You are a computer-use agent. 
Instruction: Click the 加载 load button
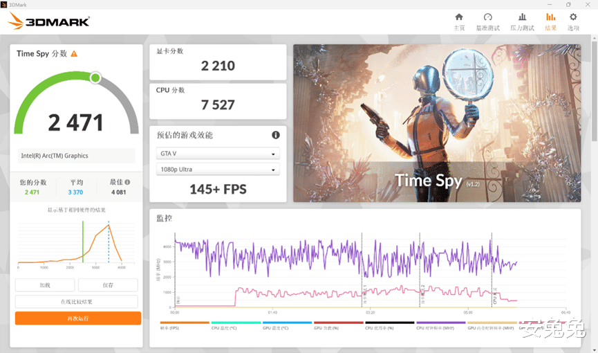click(x=45, y=285)
